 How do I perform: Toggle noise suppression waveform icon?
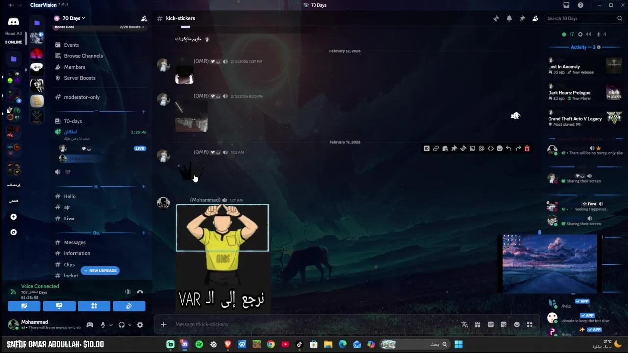coord(128,292)
